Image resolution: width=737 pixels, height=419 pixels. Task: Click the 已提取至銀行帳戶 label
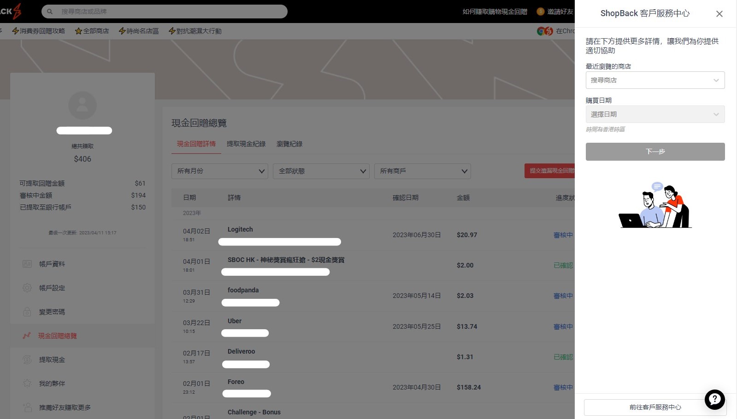click(46, 207)
